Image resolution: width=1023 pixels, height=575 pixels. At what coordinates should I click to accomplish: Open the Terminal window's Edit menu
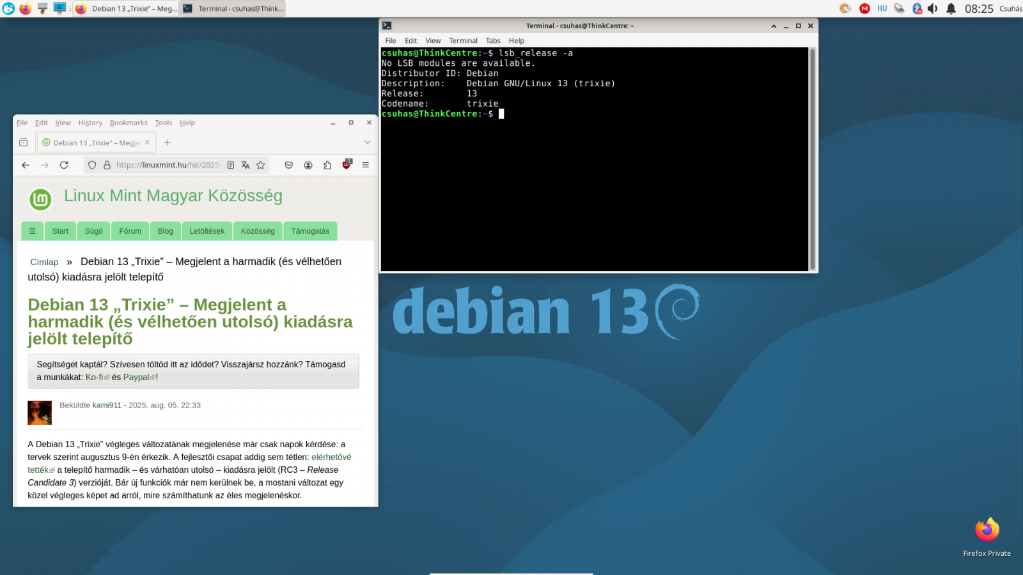coord(410,40)
